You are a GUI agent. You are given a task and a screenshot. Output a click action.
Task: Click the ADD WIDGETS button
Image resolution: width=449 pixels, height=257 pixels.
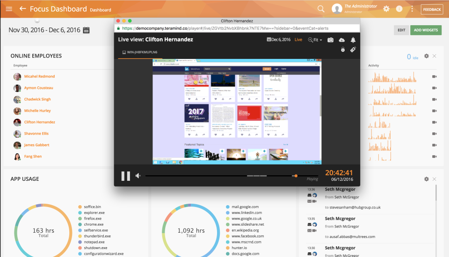[426, 30]
